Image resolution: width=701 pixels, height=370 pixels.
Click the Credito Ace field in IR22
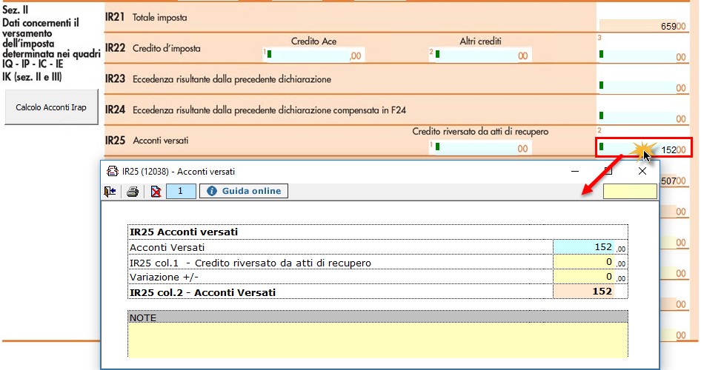[313, 55]
